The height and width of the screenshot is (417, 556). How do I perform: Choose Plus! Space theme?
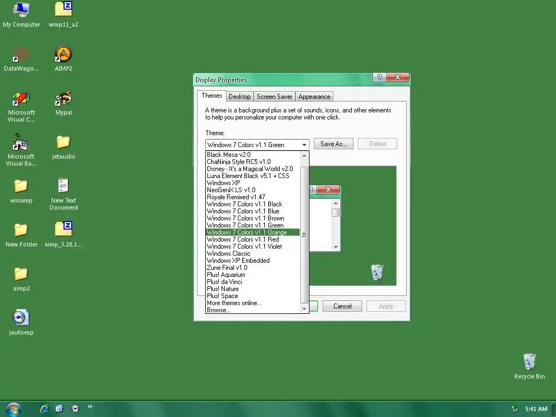click(252, 296)
